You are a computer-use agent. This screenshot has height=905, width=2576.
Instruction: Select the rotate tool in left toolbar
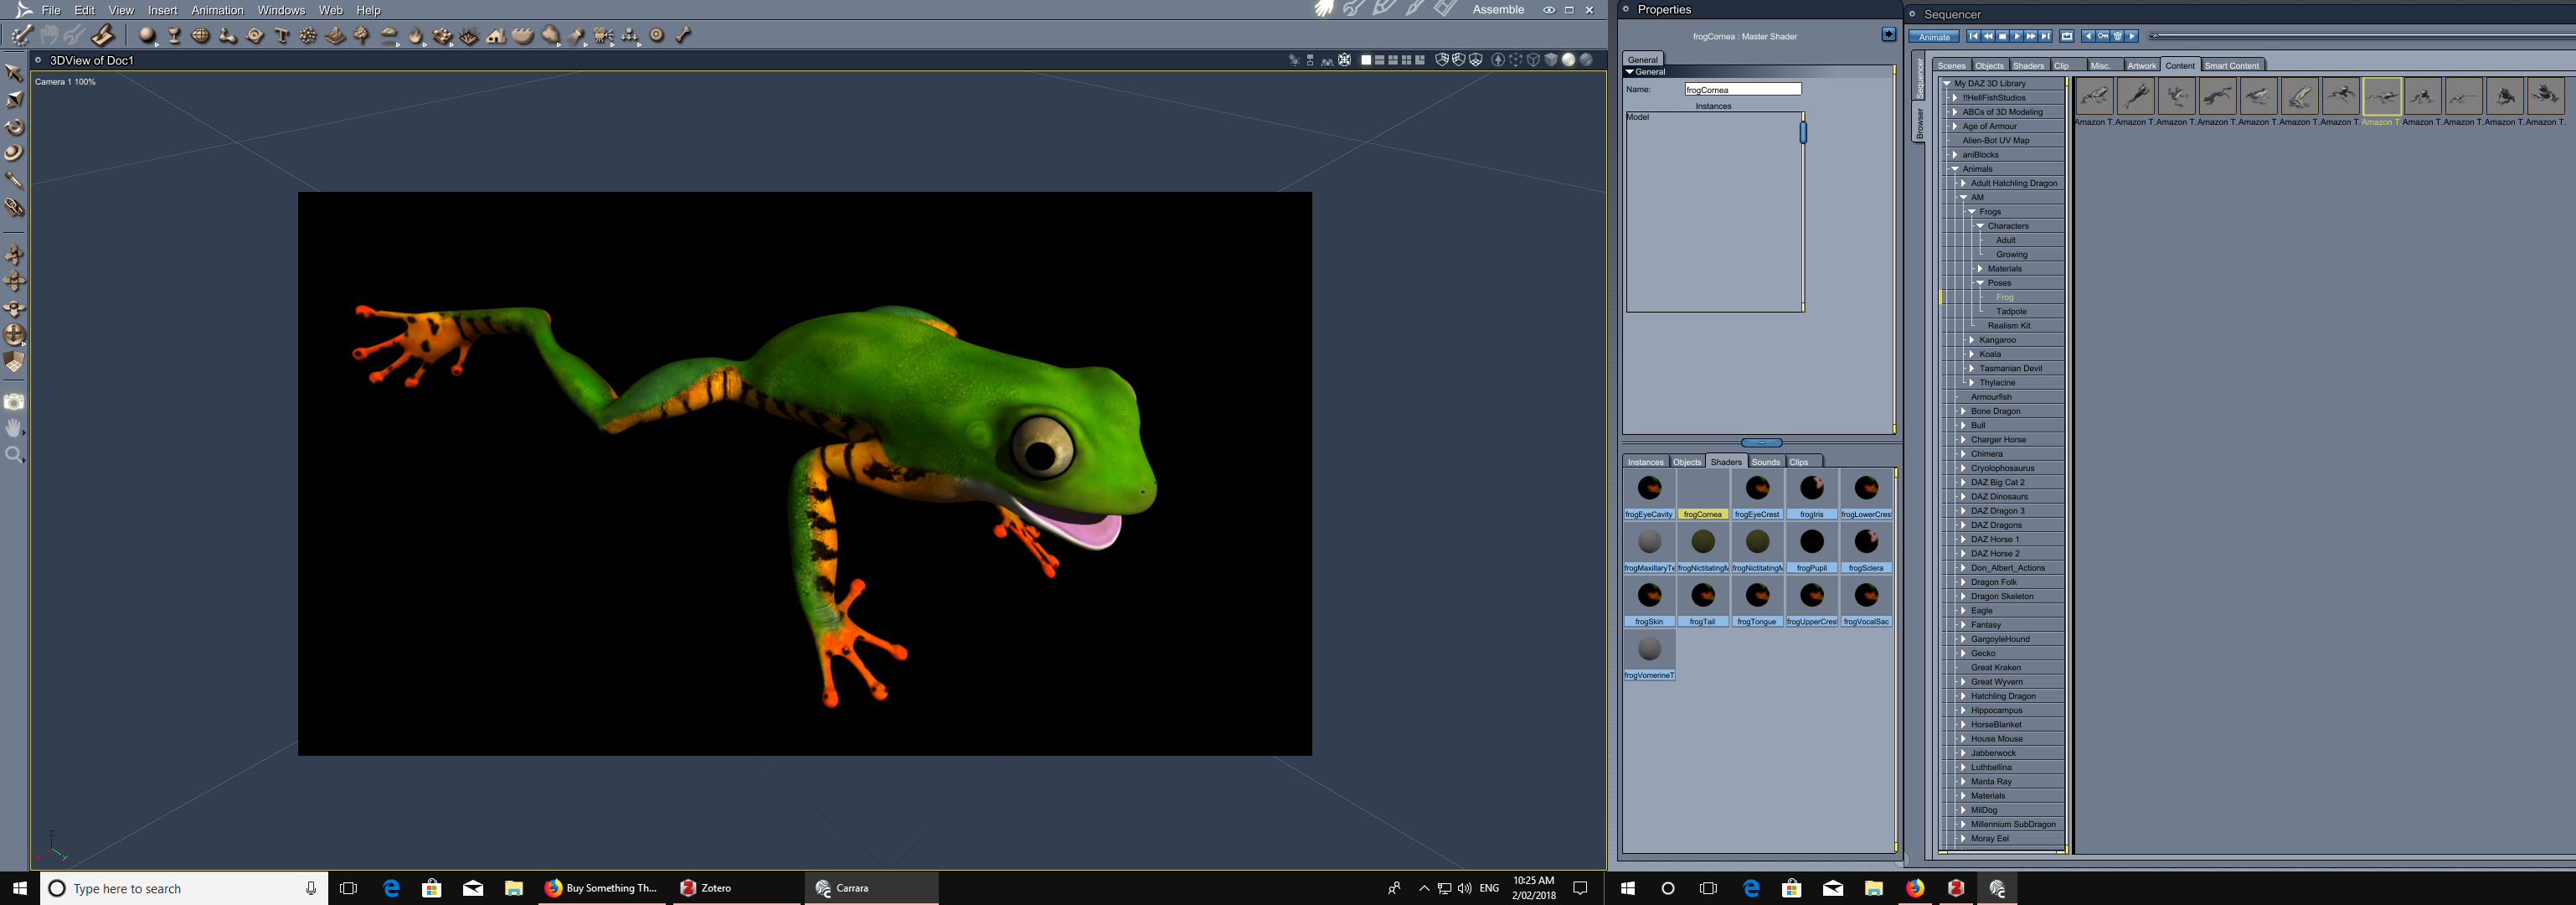(14, 127)
